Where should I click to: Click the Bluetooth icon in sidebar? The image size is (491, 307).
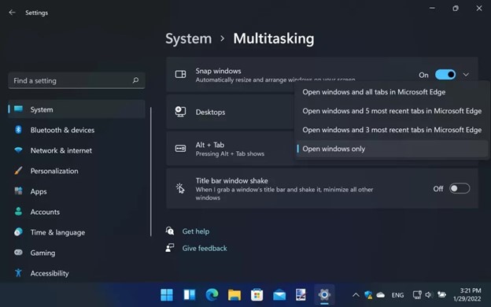pyautogui.click(x=18, y=129)
